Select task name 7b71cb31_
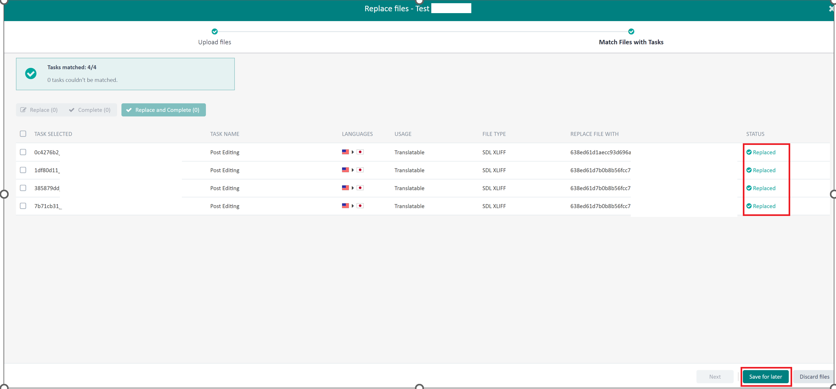 coord(48,206)
